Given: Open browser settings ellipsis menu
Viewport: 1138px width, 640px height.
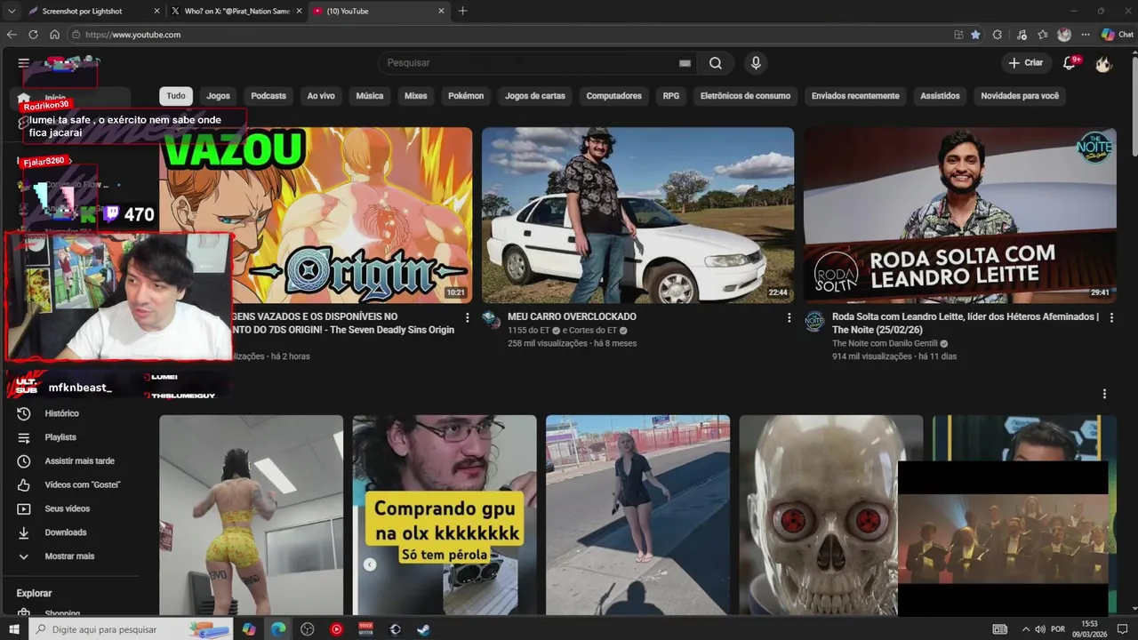Looking at the screenshot, I should point(1086,35).
